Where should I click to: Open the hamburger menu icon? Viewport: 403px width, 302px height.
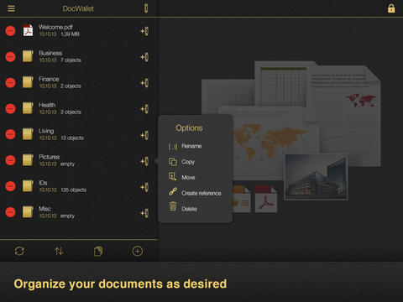[11, 8]
